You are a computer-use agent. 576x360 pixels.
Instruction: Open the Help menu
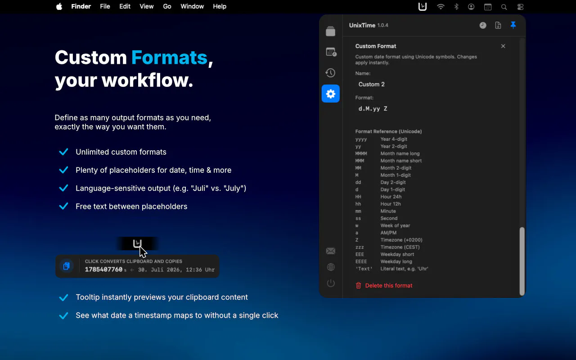pyautogui.click(x=220, y=6)
